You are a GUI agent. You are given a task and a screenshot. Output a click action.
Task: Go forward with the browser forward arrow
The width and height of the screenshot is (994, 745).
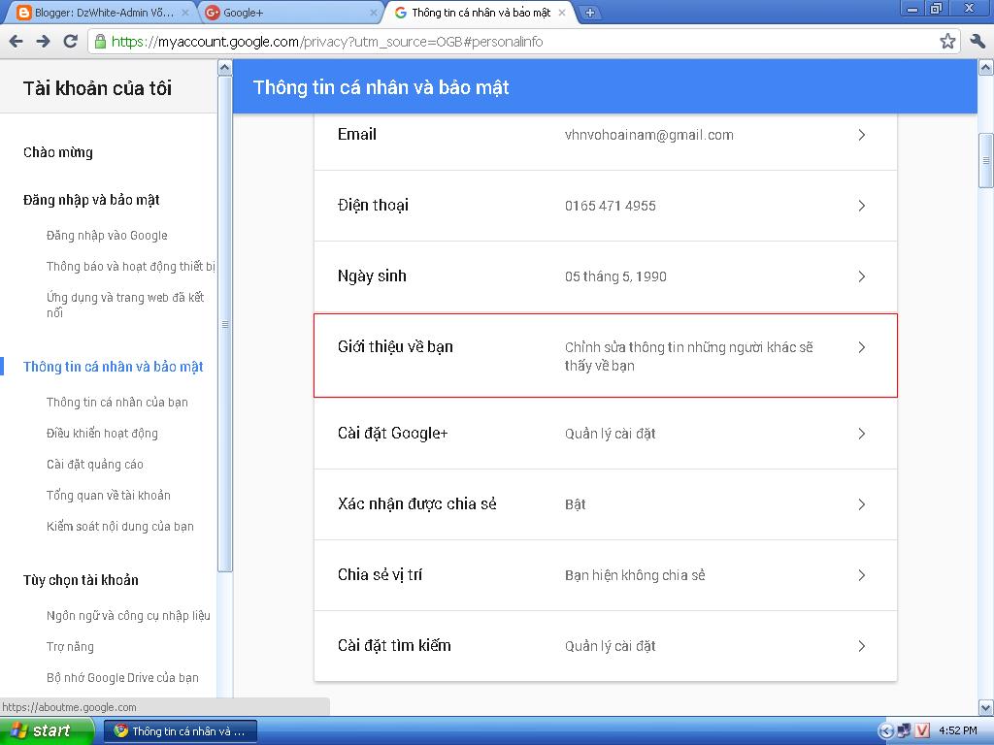click(43, 42)
